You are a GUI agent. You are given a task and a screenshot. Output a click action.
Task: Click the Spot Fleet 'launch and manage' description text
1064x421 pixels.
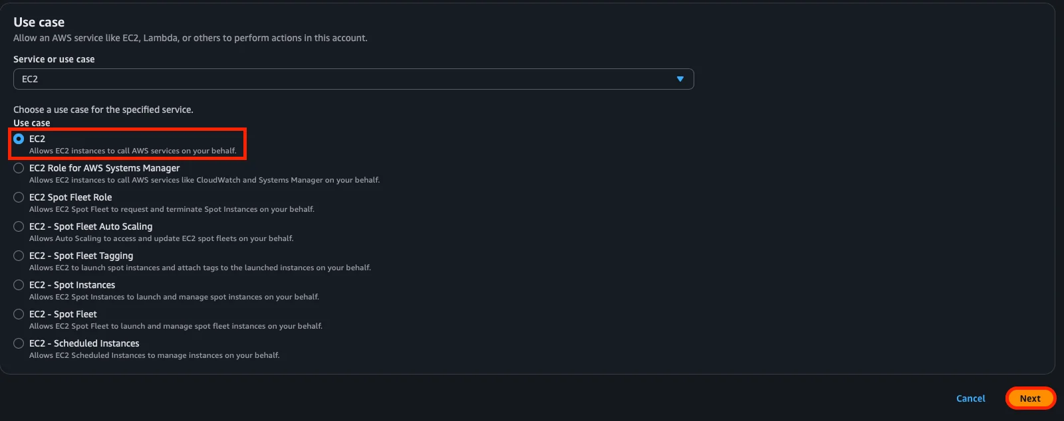[176, 326]
